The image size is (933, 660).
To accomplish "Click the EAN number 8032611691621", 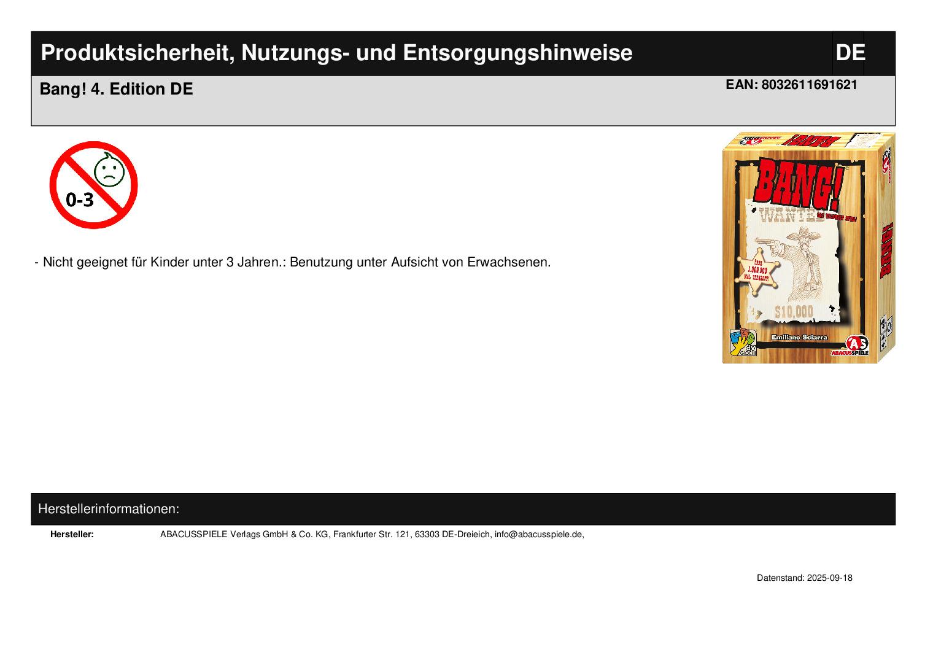I will [x=791, y=85].
